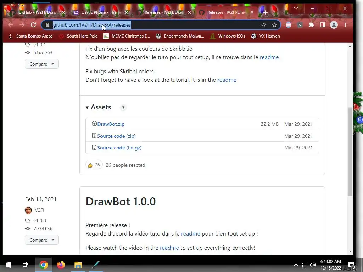This screenshot has width=363, height=272.
Task: Download Source code (zip)
Action: point(116,136)
